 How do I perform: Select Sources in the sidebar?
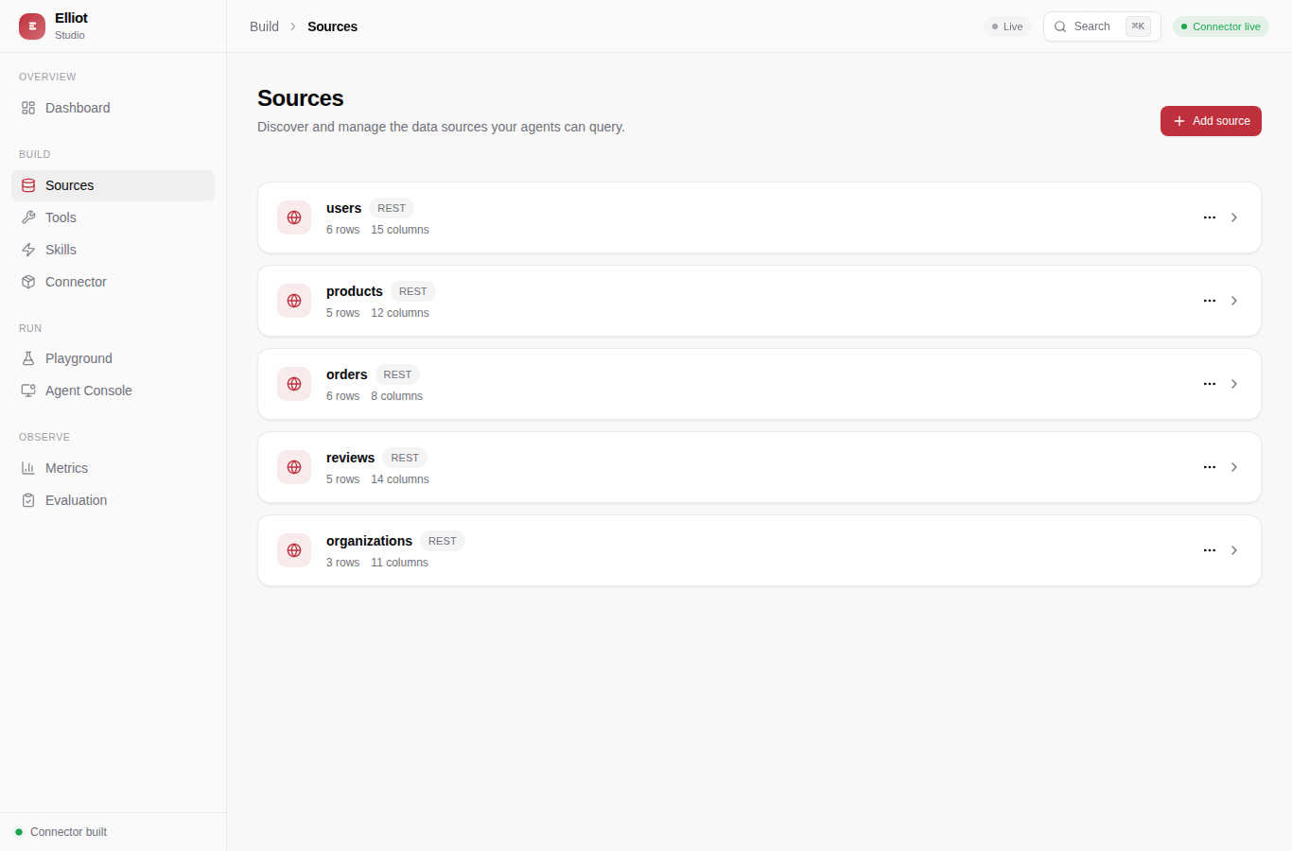(113, 185)
